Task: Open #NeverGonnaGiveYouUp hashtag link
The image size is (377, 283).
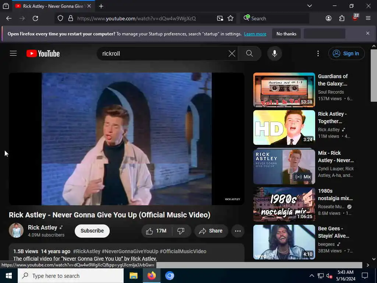Action: [x=130, y=251]
